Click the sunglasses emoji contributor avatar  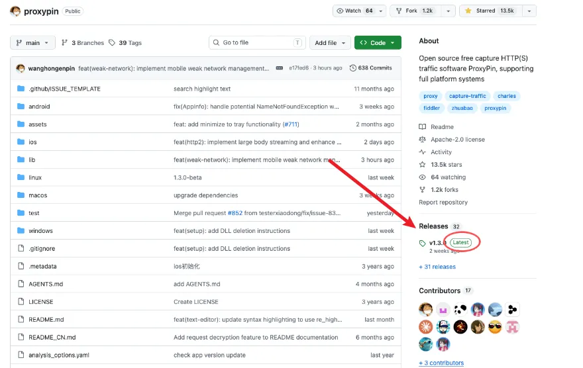coord(495,327)
